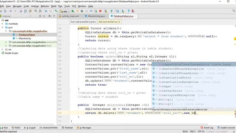Click the Paste toolbar icon
Viewport: 236px width, 133px height.
(30, 11)
